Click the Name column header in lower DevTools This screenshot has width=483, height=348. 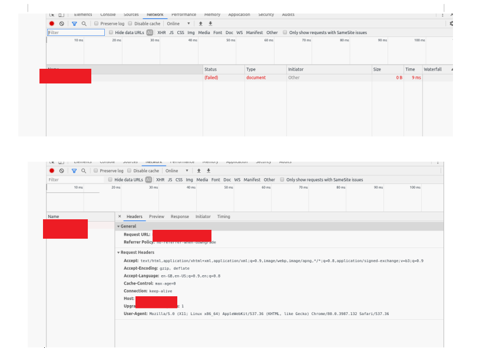(80, 216)
